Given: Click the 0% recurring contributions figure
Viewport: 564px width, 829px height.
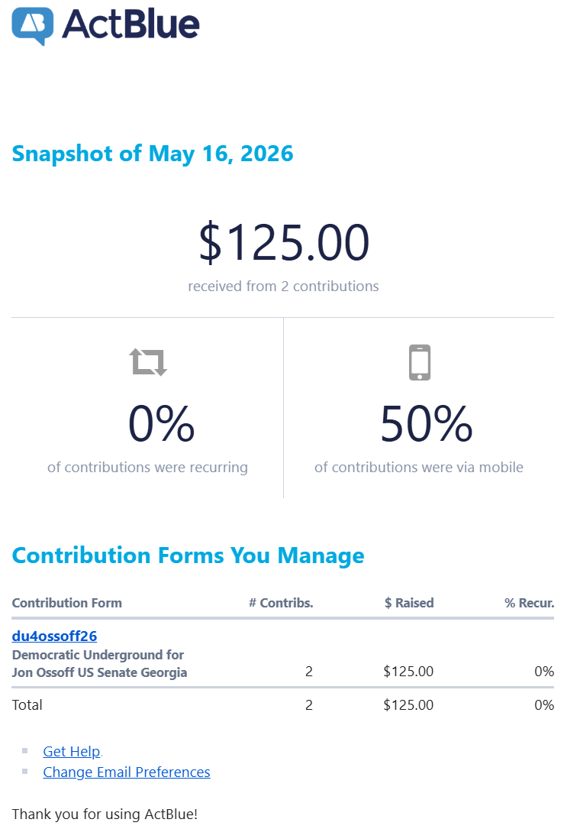Looking at the screenshot, I should pos(162,423).
